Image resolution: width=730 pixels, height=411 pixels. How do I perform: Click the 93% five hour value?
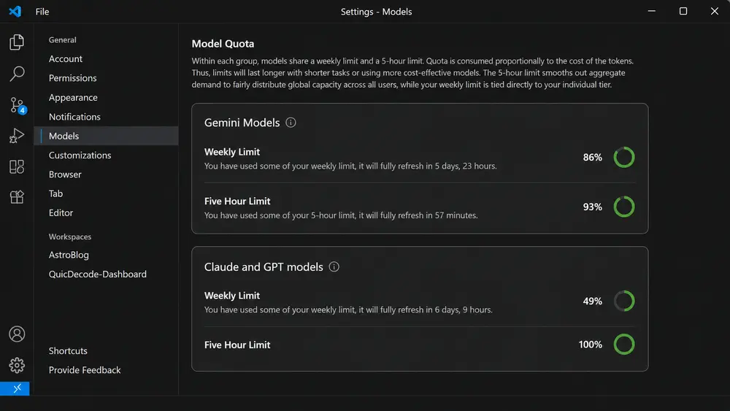pos(592,207)
